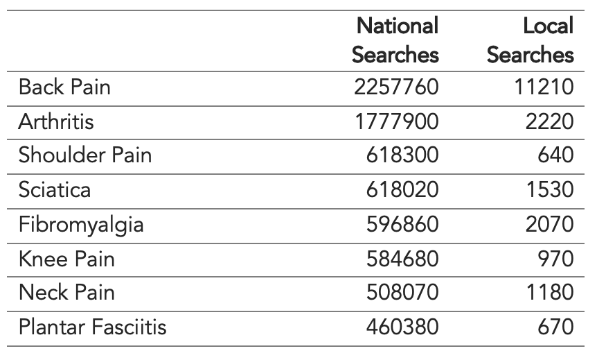Select the 618300 Shoulder Pain value
This screenshot has height=351, width=597.
coord(402,155)
